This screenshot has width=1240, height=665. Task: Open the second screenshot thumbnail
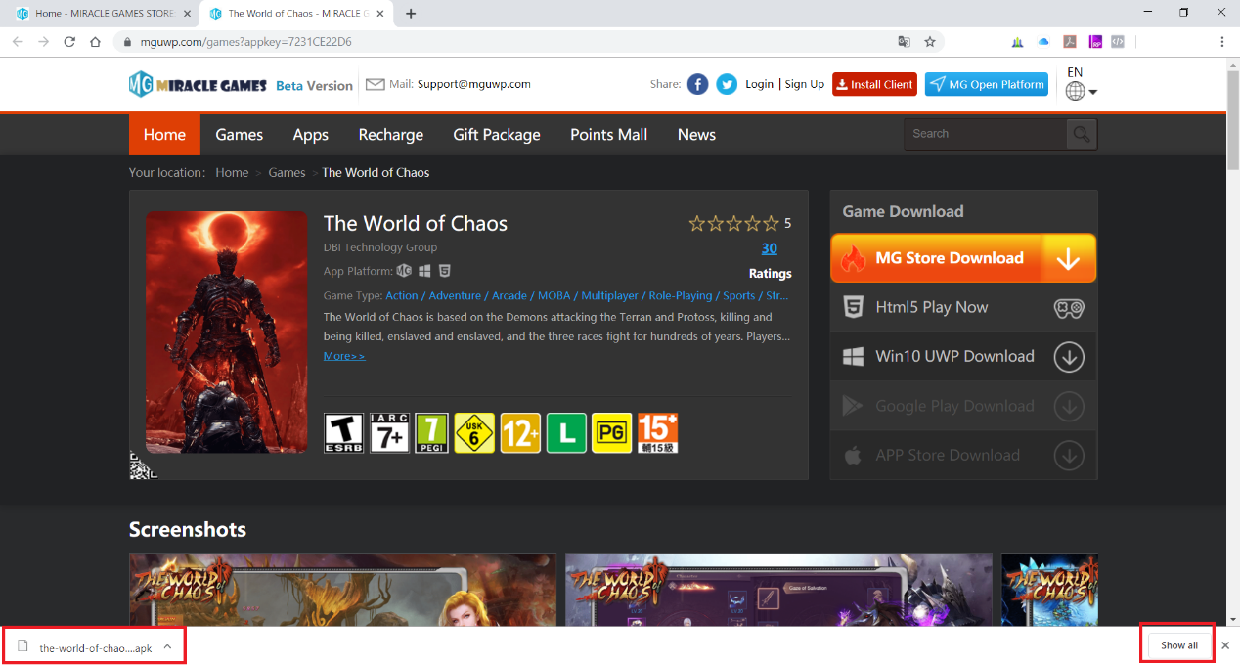[778, 590]
